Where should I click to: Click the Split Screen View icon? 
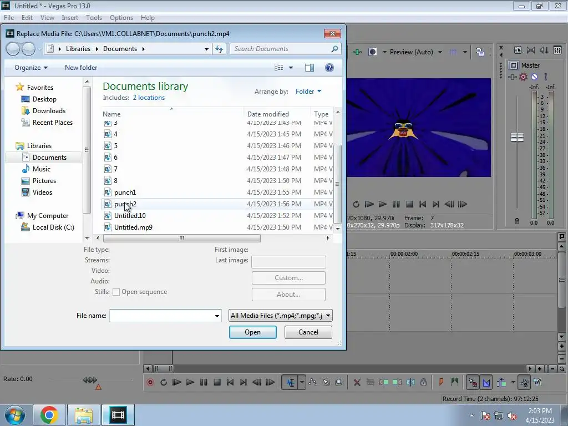[x=372, y=52]
